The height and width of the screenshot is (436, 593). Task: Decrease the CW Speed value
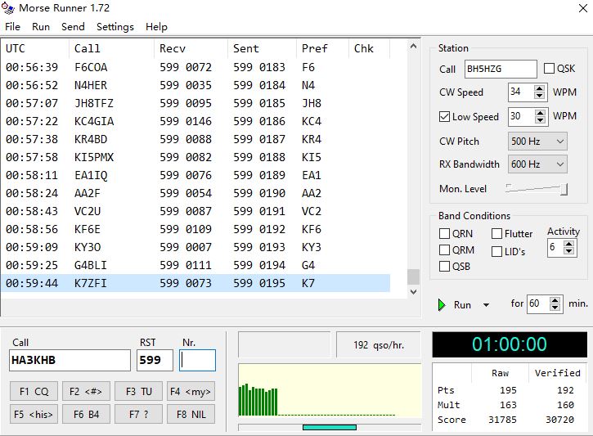pos(539,96)
